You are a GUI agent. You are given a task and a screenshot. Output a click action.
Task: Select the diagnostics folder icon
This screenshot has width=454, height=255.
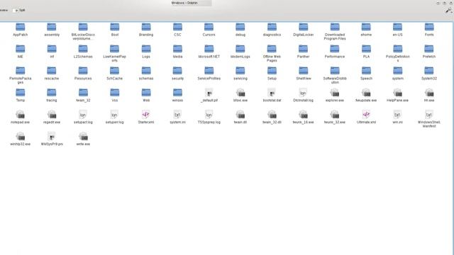pyautogui.click(x=272, y=27)
